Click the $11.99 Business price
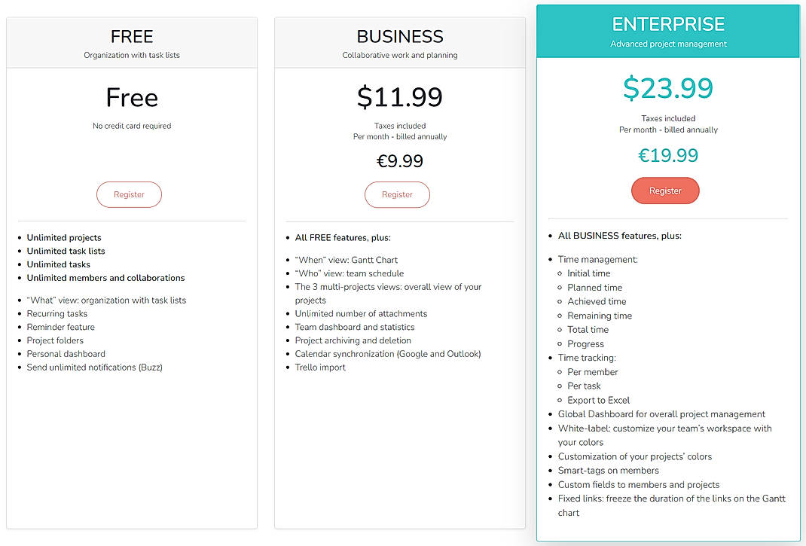This screenshot has width=806, height=546. [399, 96]
